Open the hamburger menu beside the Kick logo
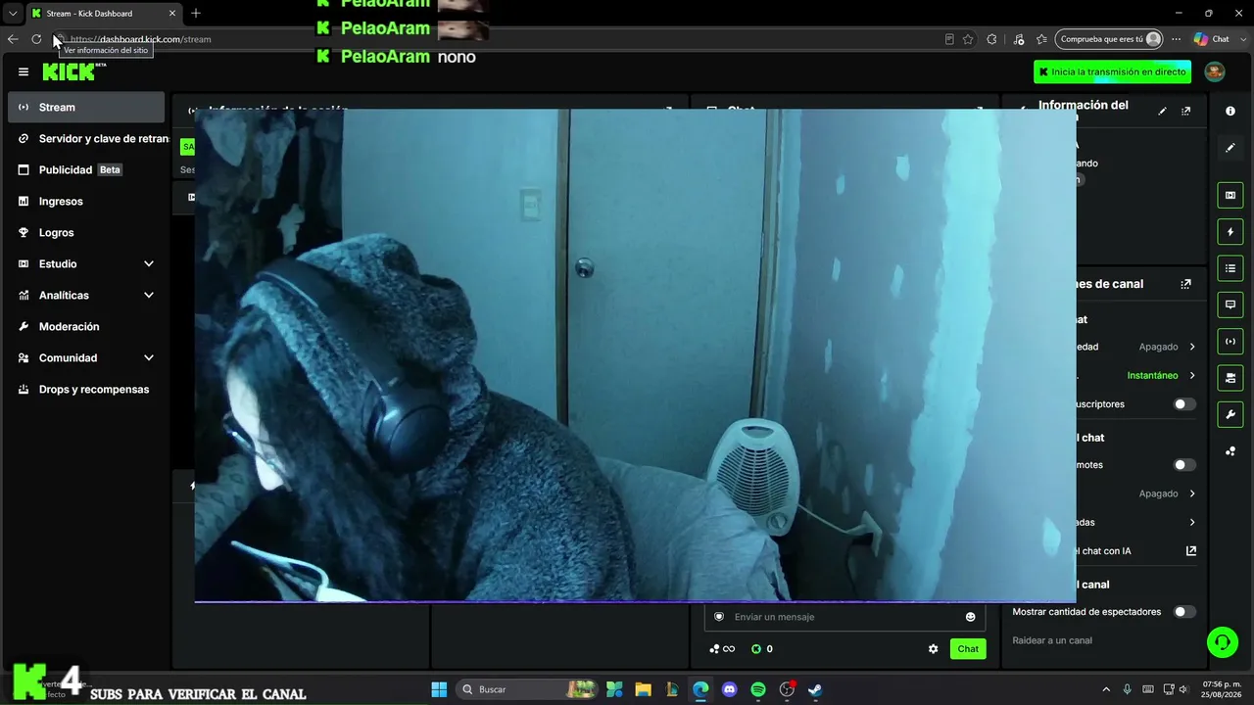This screenshot has height=705, width=1254. (24, 71)
